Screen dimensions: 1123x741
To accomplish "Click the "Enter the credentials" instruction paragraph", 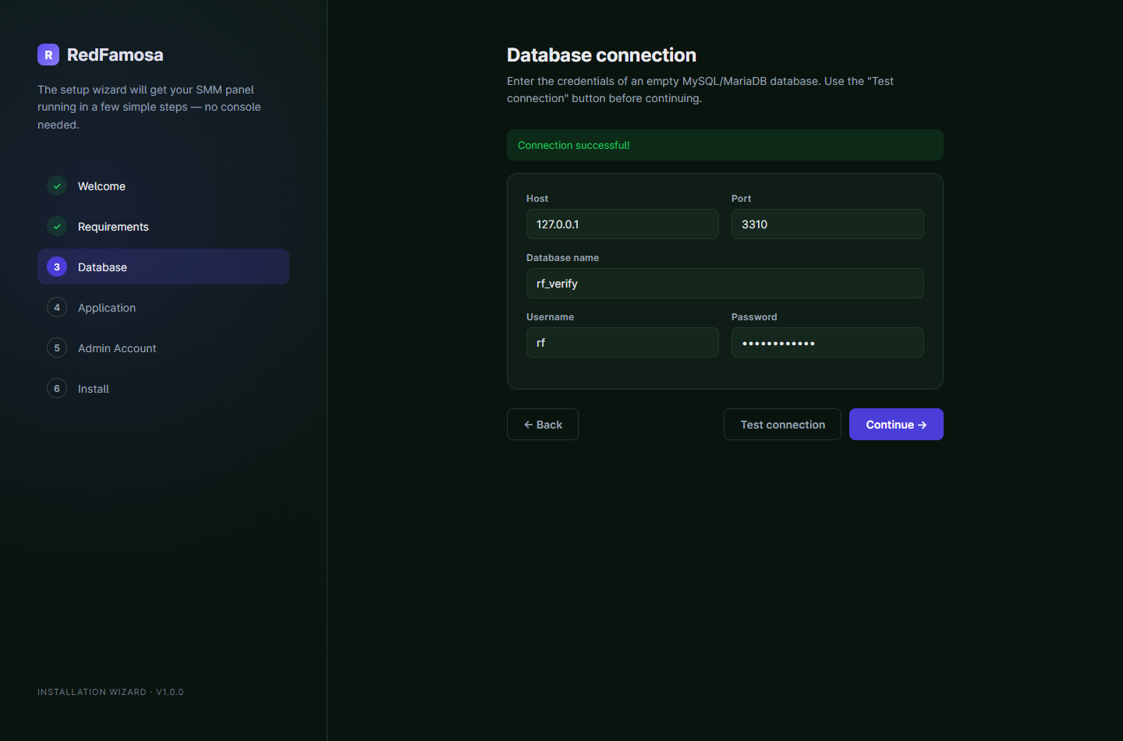I will (x=700, y=90).
